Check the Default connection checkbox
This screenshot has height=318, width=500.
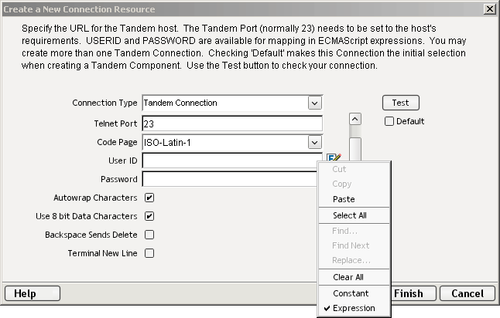pyautogui.click(x=389, y=121)
